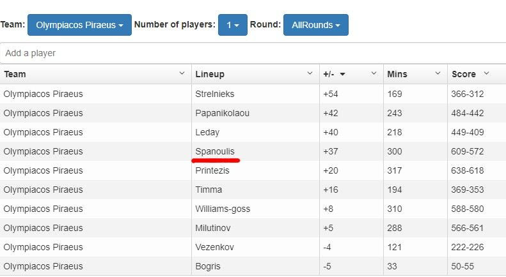Image resolution: width=506 pixels, height=277 pixels.
Task: Sort by the Score column header
Action: pyautogui.click(x=463, y=74)
